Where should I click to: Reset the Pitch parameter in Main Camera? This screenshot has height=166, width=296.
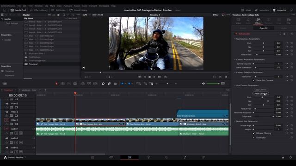(x=292, y=43)
